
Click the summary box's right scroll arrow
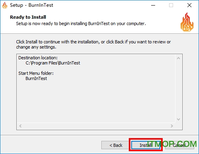(x=172, y=126)
